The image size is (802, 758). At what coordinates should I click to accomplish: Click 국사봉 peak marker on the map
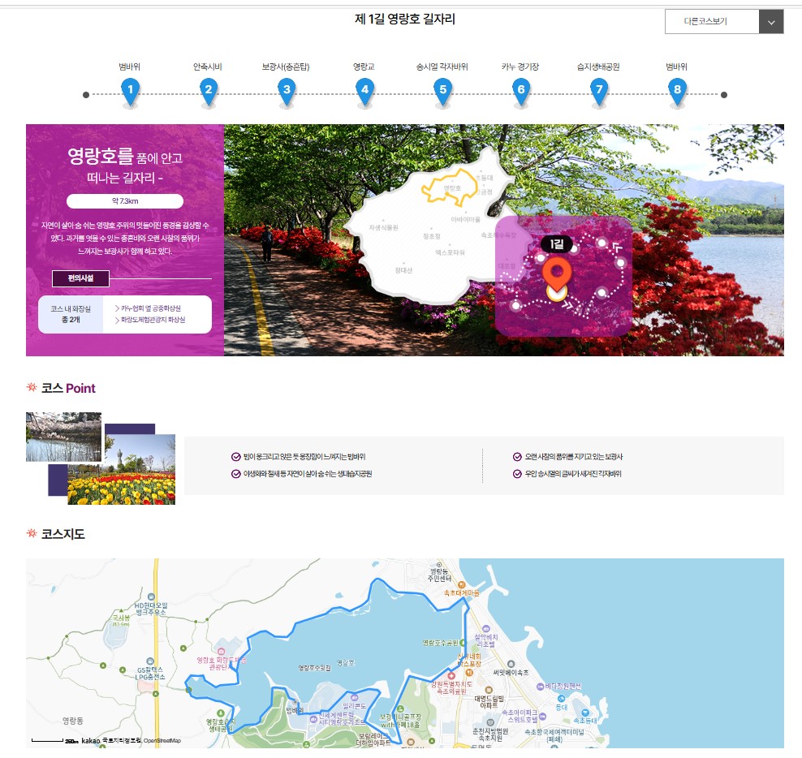point(121,611)
